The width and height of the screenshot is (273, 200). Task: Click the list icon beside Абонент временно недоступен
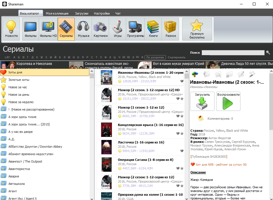(x=3, y=154)
